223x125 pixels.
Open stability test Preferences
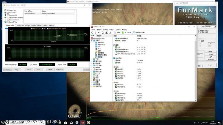point(60,70)
